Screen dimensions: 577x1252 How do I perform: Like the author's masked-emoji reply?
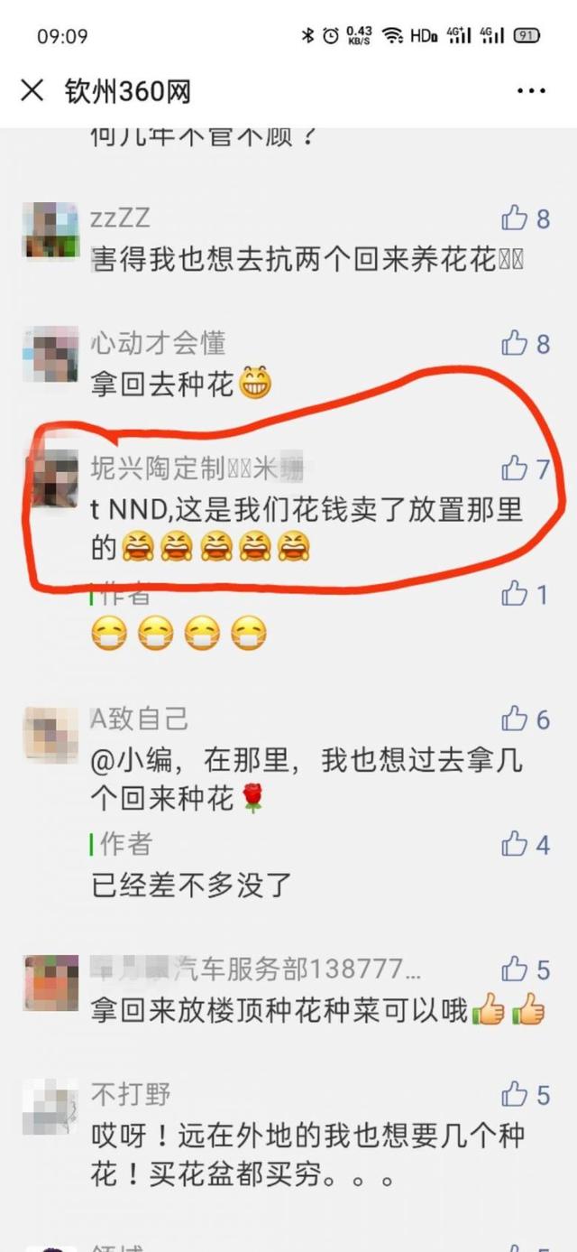(x=514, y=594)
